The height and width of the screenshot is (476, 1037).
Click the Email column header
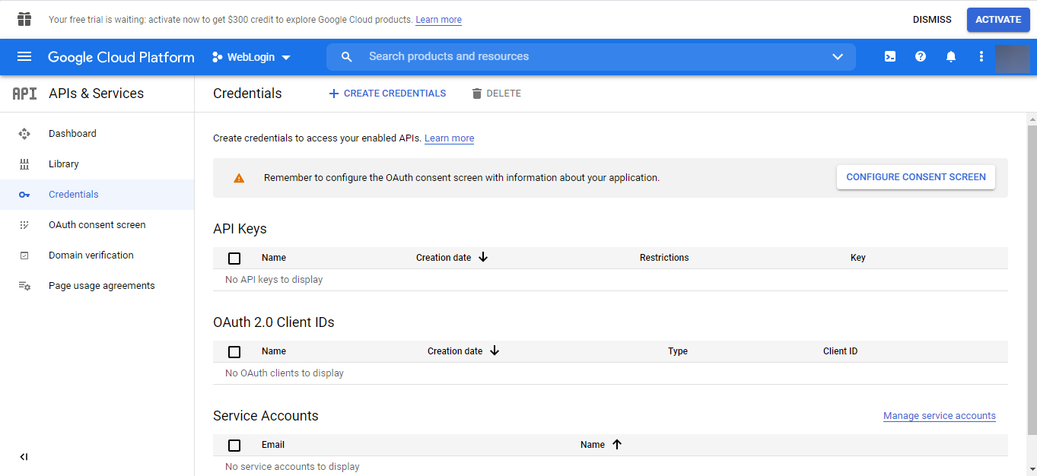[273, 445]
